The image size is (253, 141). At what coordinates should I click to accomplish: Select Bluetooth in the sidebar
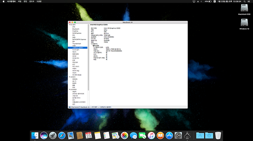tap(76, 29)
